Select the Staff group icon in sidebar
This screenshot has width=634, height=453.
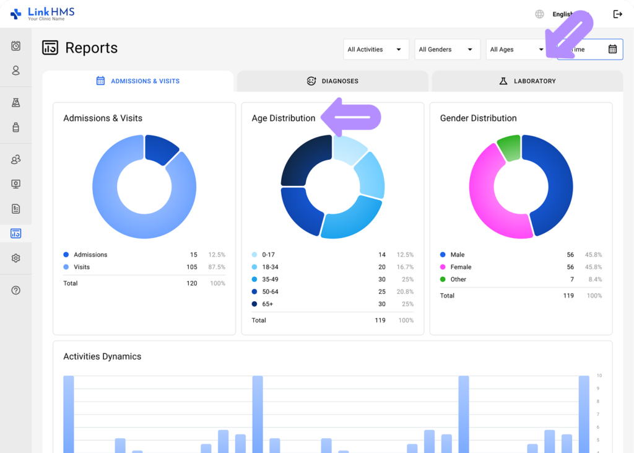coord(15,159)
